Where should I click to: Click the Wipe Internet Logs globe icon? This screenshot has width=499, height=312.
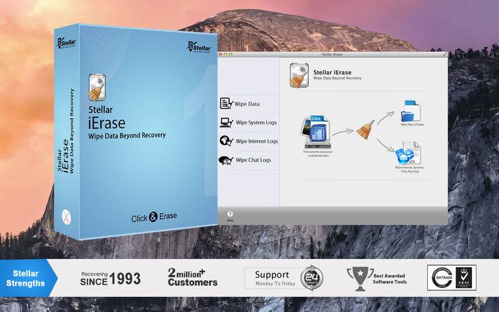click(x=226, y=141)
